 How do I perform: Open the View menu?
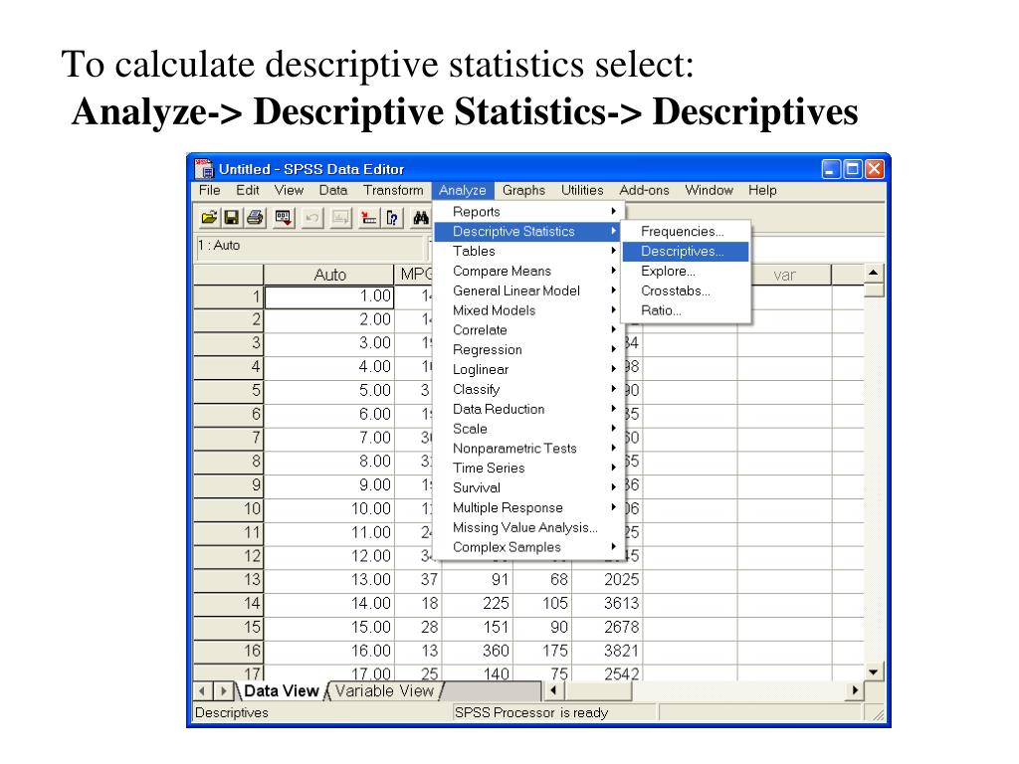289,190
